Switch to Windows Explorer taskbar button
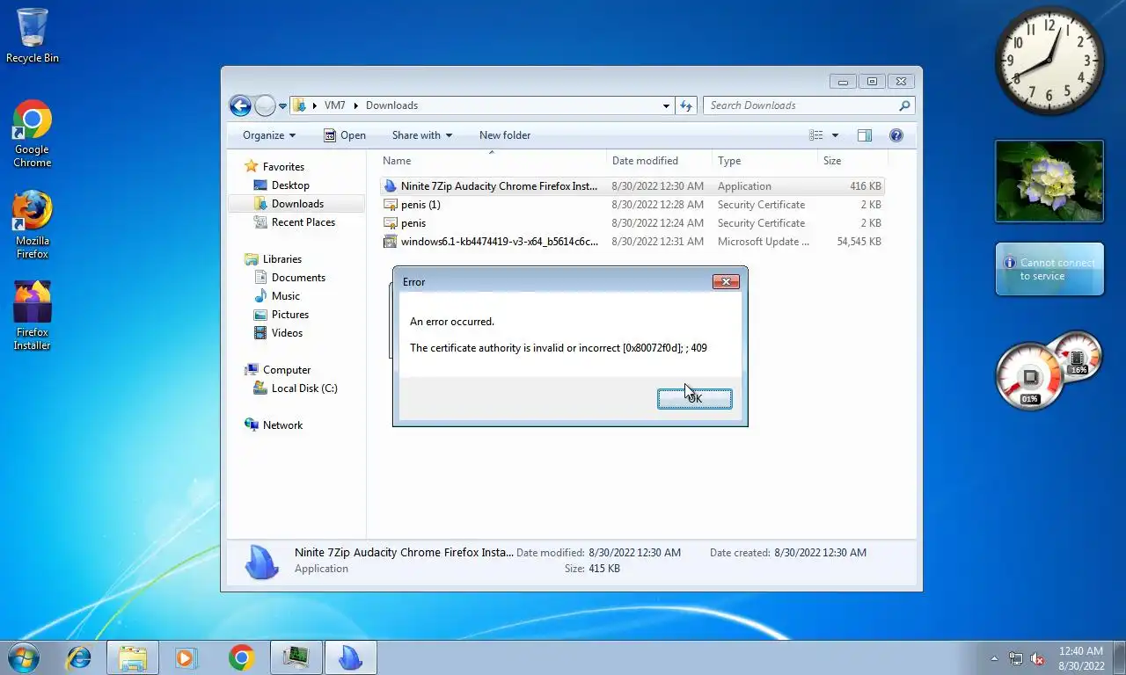The width and height of the screenshot is (1126, 675). point(133,657)
